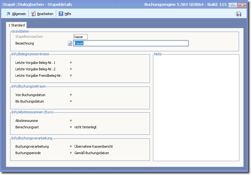This screenshot has height=175, width=251.
Task: Click square marker next to Abstimmsumme
Action: (71, 121)
